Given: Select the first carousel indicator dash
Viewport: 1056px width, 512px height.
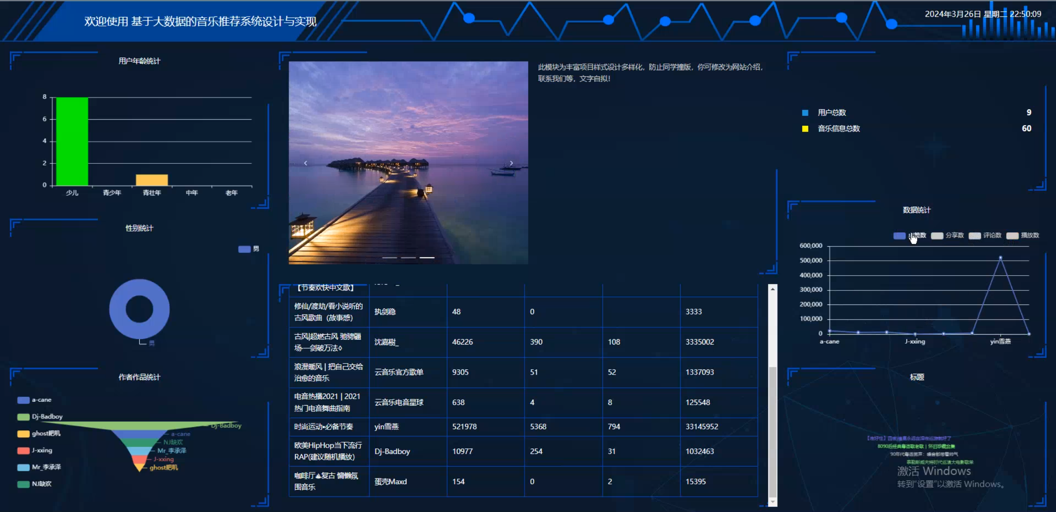Looking at the screenshot, I should coord(389,257).
